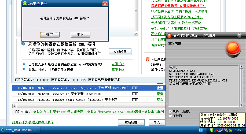Click the monitor icon beside XML vulnerability heading
Image resolution: width=246 pixels, height=134 pixels.
(23, 44)
